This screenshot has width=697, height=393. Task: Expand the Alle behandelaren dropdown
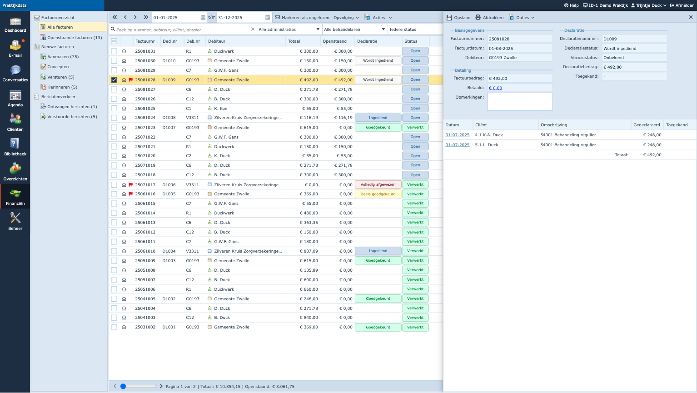(354, 30)
